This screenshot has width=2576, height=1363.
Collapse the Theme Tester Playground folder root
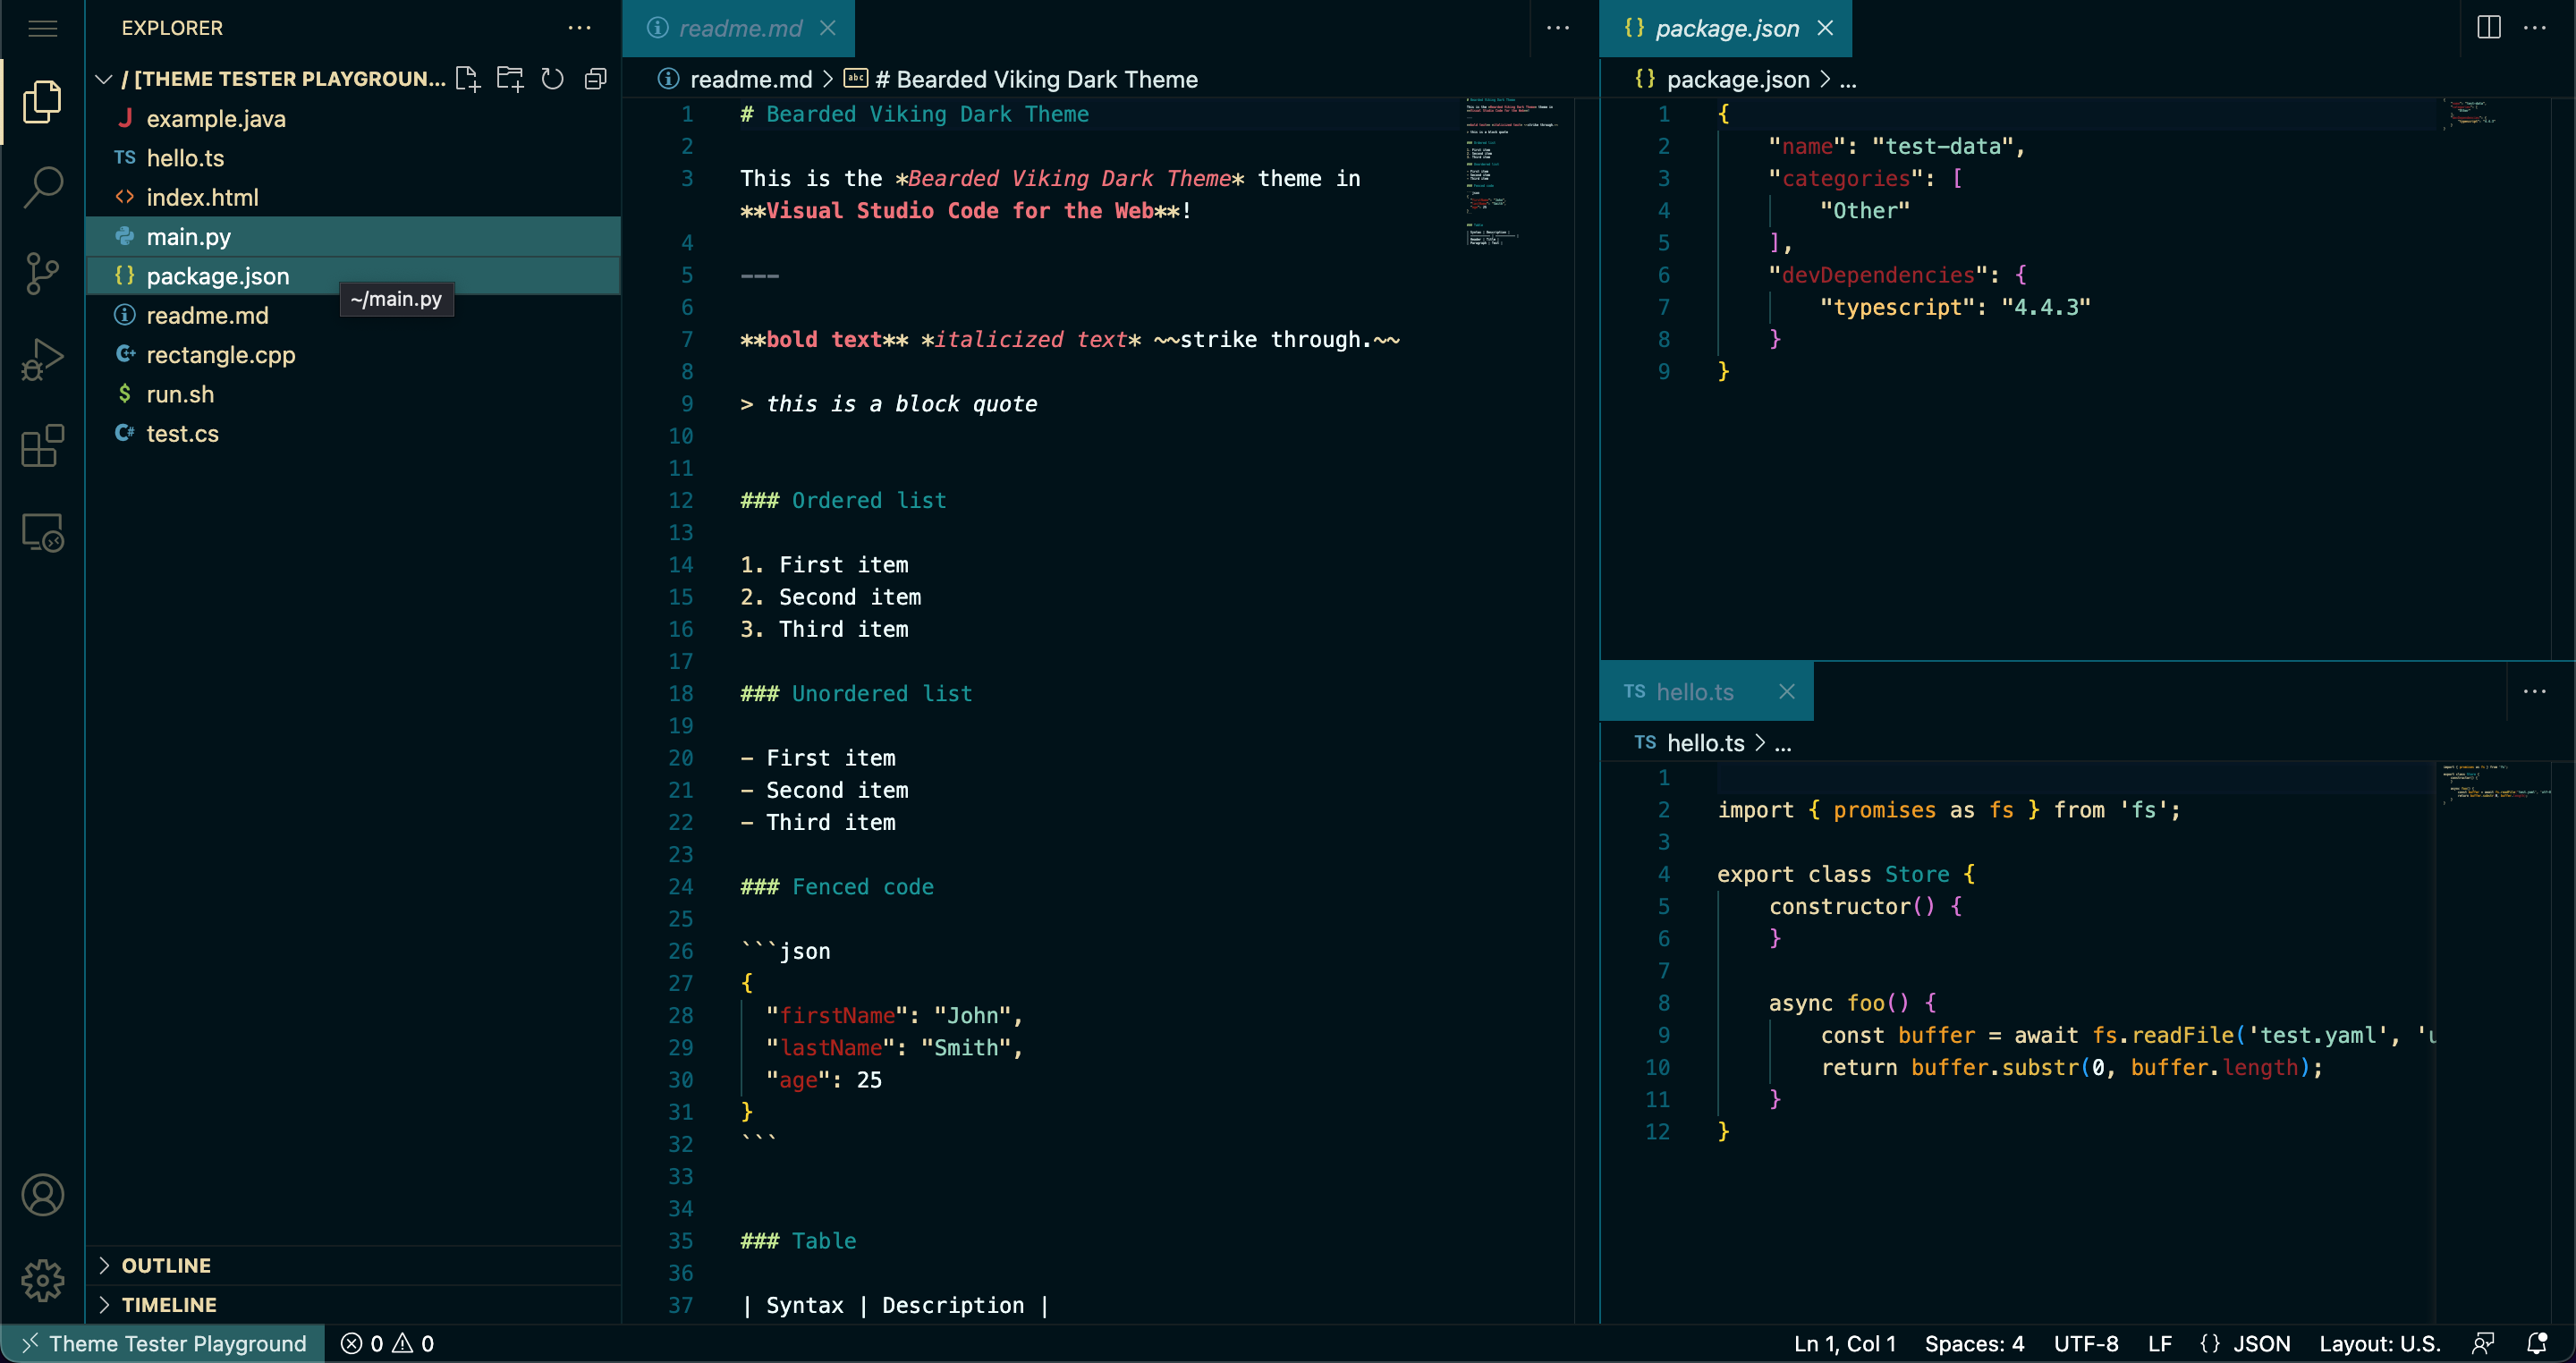(x=104, y=79)
